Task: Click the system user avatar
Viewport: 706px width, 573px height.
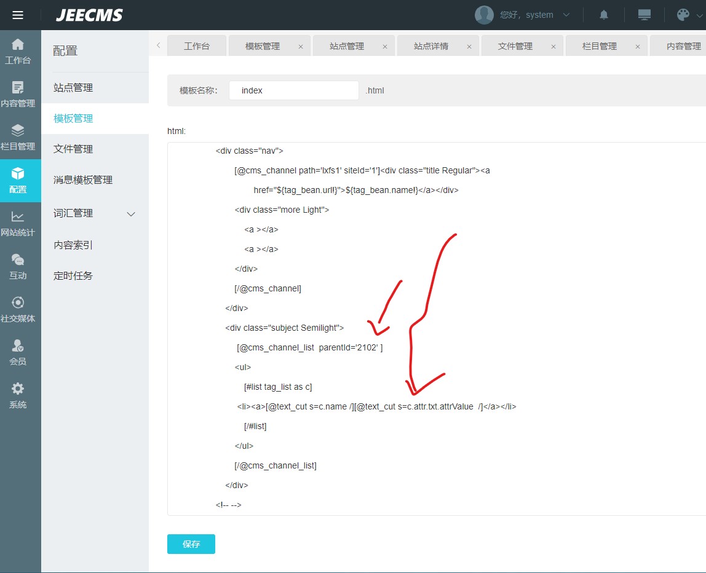Action: [x=484, y=15]
